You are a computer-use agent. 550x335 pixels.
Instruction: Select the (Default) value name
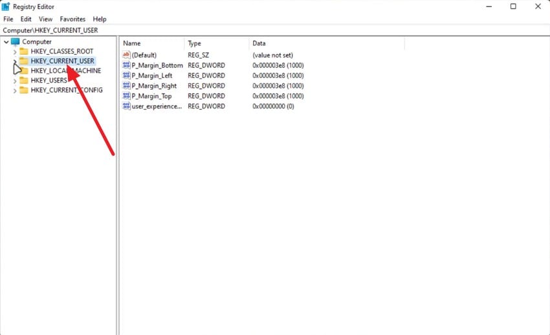144,55
